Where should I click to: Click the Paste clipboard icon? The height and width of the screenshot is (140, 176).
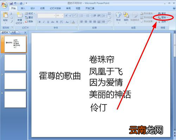point(5,15)
